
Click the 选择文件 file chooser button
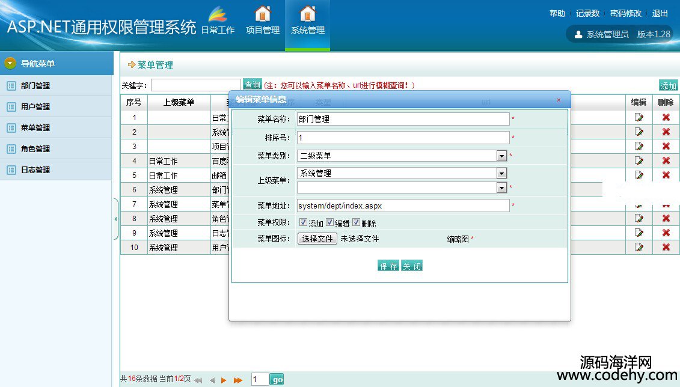coord(317,239)
